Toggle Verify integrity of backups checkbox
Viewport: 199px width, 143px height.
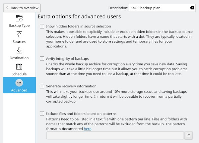pos(42,58)
